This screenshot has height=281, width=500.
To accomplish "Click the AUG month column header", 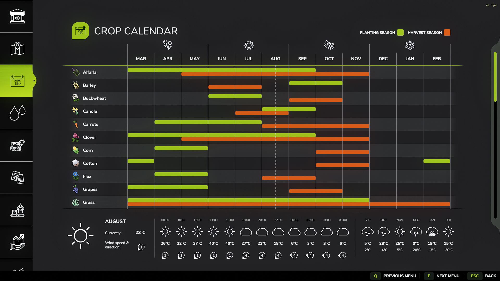I will [275, 59].
